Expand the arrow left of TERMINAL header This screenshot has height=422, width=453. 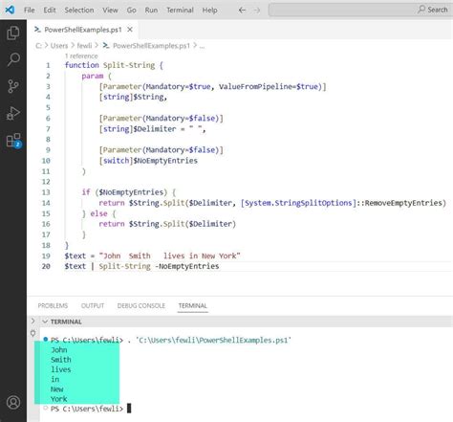click(32, 321)
